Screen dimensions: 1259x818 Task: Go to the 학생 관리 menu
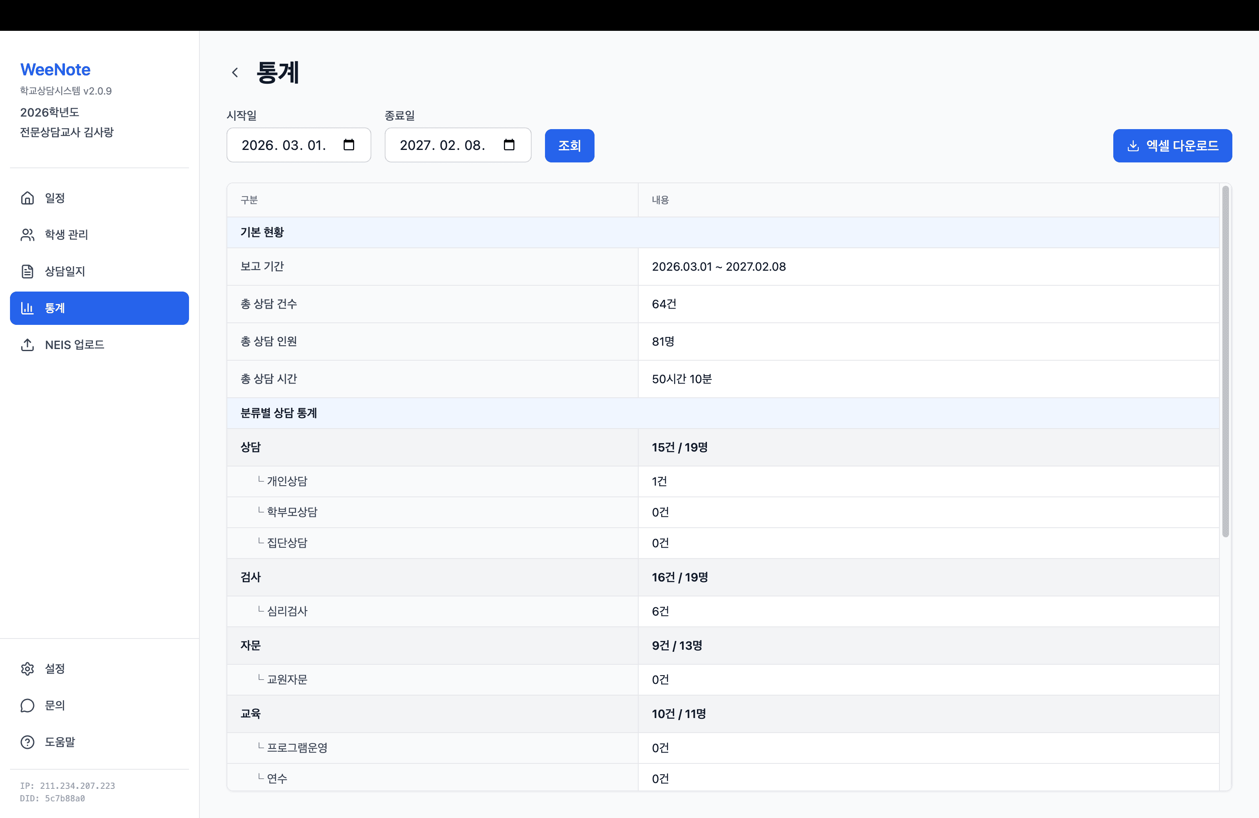tap(67, 234)
